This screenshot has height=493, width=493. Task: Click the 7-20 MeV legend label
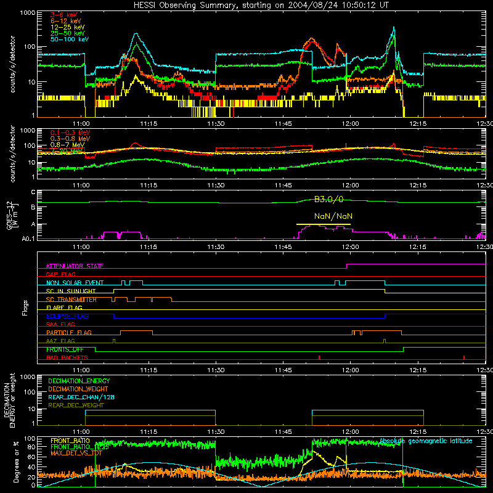tap(67, 151)
